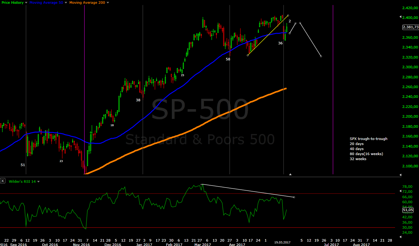Click the 2.420,00 price axis label
This screenshot has height=246, width=419.
[410, 8]
